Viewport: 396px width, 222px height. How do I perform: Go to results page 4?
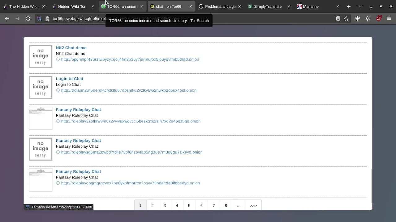tap(177, 205)
